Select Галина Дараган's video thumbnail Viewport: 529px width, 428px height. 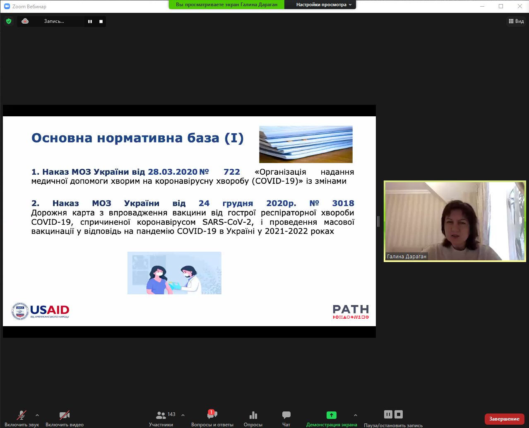pyautogui.click(x=454, y=221)
